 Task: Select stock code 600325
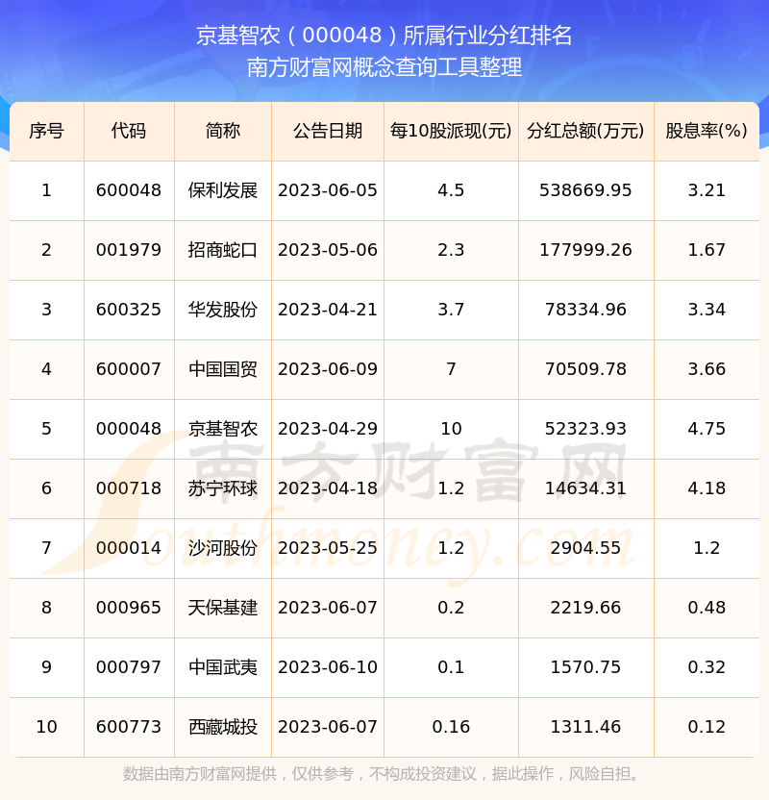[129, 310]
